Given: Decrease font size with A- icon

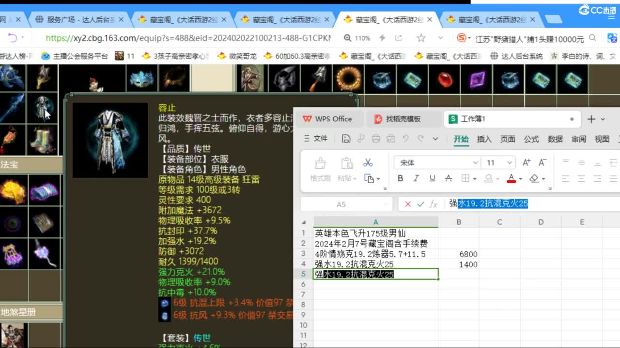Looking at the screenshot, I should [542, 162].
